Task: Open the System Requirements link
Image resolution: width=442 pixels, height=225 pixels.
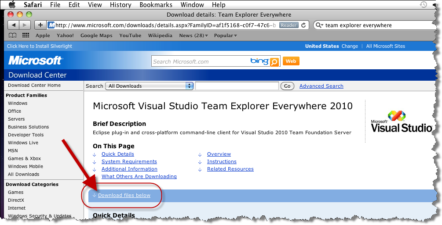Action: [x=129, y=161]
